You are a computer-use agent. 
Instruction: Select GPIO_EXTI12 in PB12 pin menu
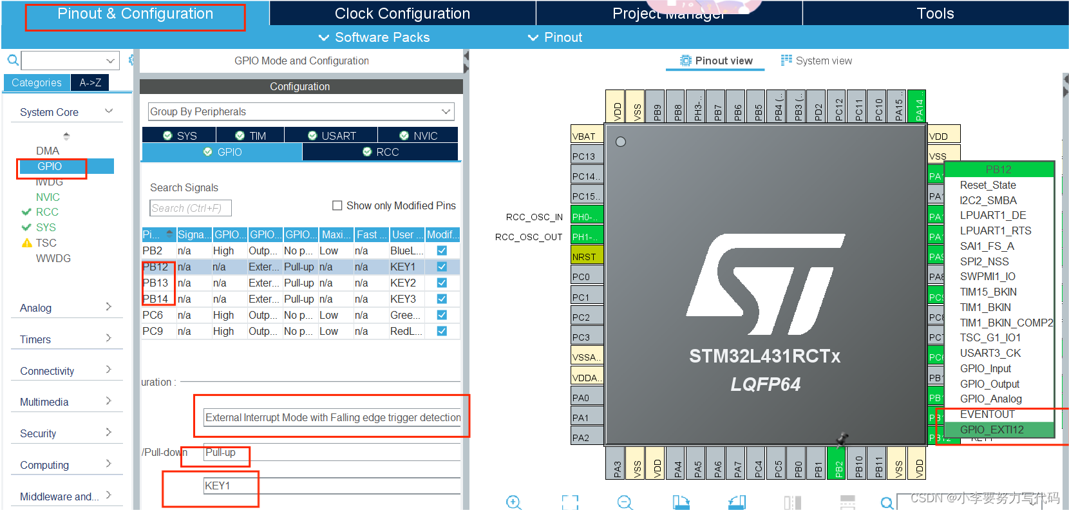coord(999,430)
